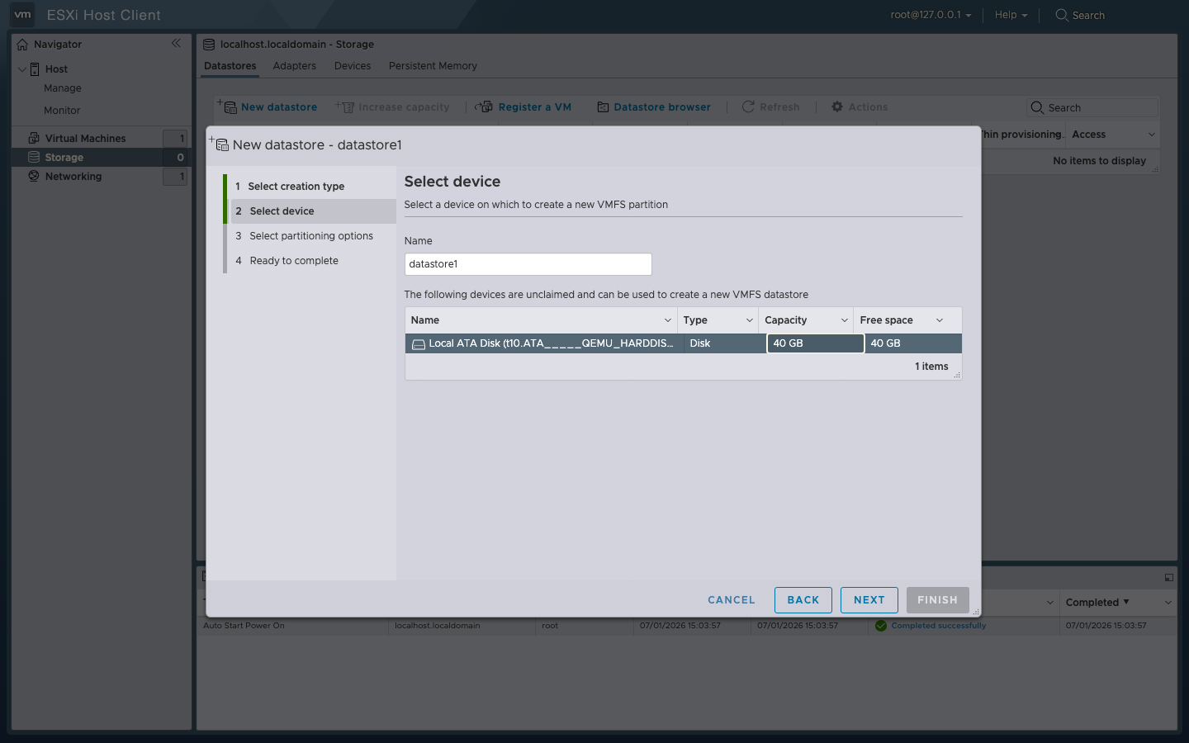The image size is (1189, 743).
Task: Switch to the Devices tab
Action: point(353,66)
